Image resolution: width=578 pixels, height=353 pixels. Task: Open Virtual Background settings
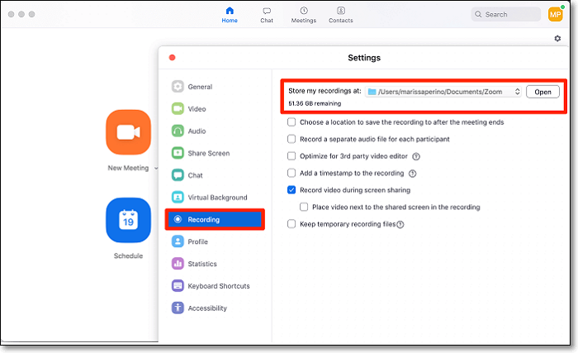click(x=216, y=198)
